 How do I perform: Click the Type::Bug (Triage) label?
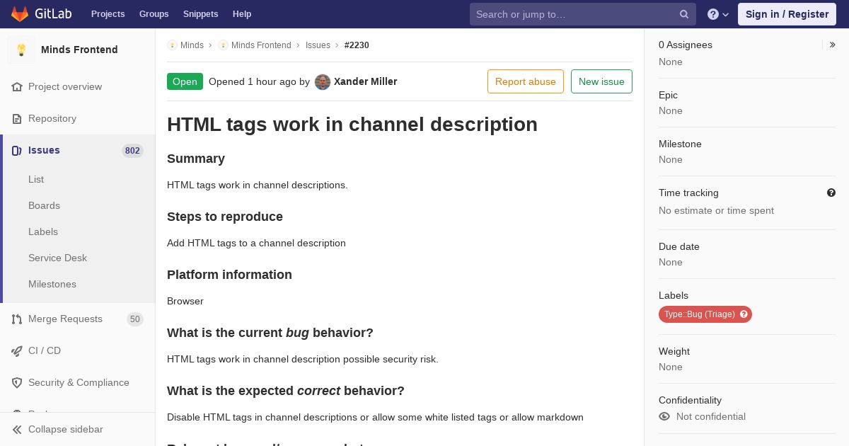point(699,314)
